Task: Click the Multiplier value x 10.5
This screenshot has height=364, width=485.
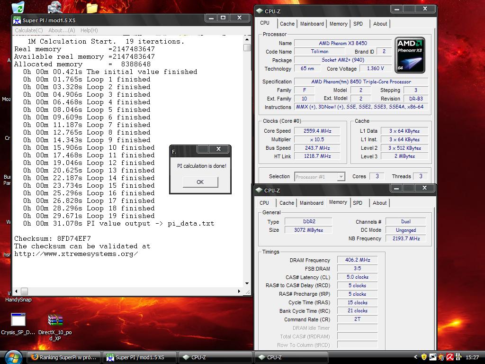Action: (317, 140)
